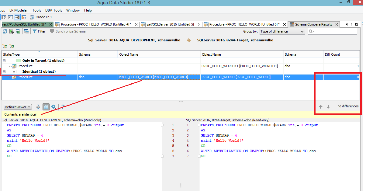Switch to res@PostgreSQL [Untitled 3] tab
The width and height of the screenshot is (366, 191).
coord(24,24)
